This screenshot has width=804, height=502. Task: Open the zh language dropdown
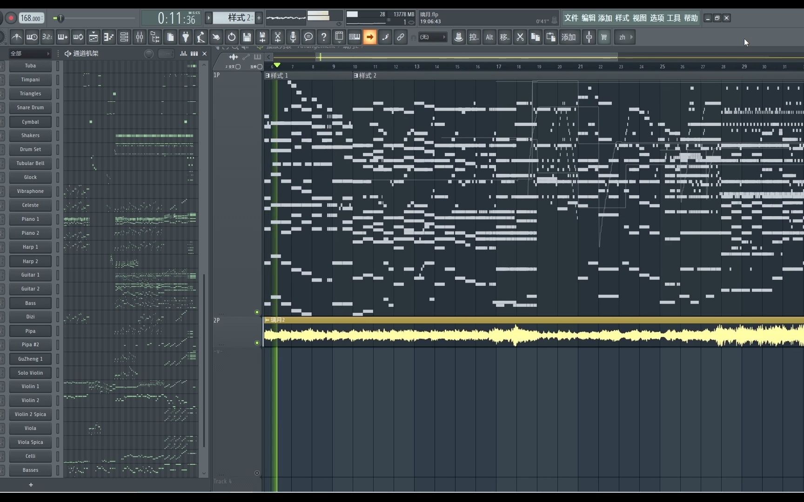(625, 37)
